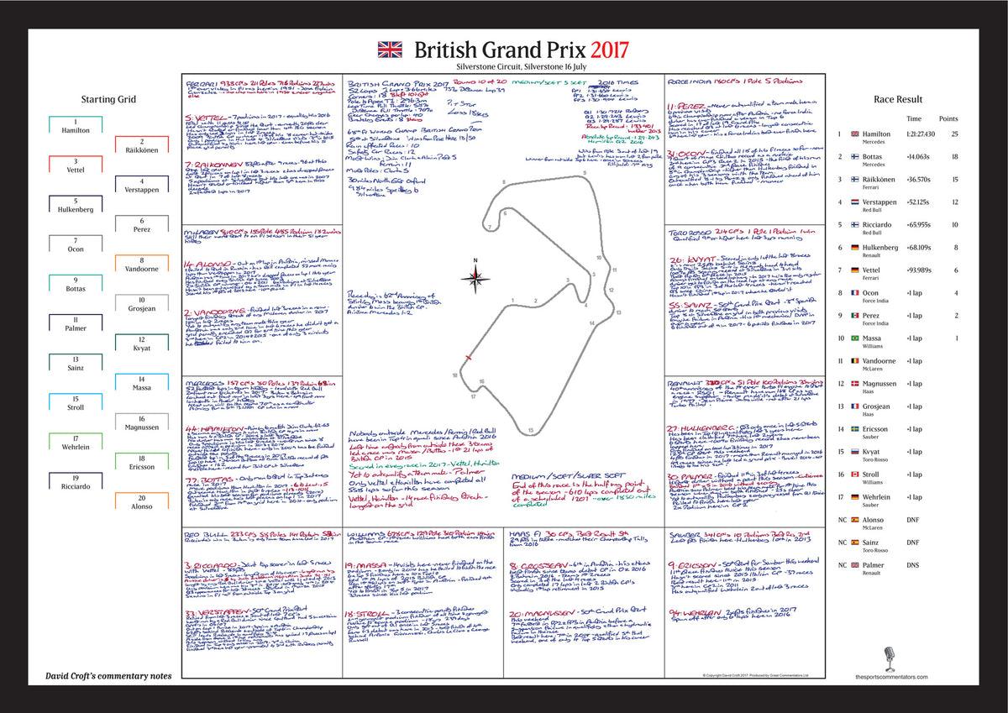This screenshot has width=1008, height=713.
Task: Click the Union Jack flag beside the title
Action: pos(390,49)
